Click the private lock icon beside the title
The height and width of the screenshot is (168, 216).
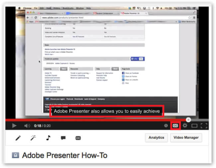(16, 155)
